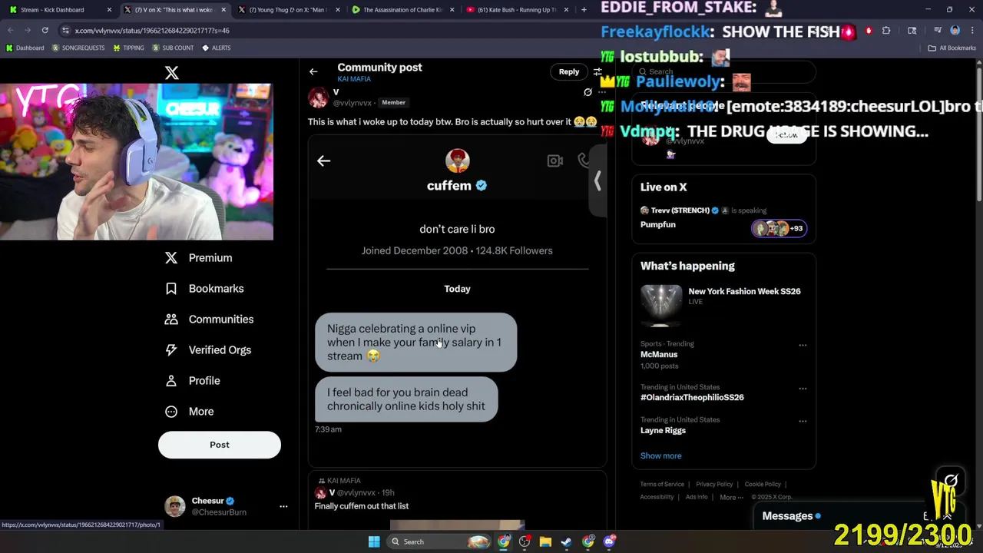Open the Dashboard bookmark

(x=25, y=48)
